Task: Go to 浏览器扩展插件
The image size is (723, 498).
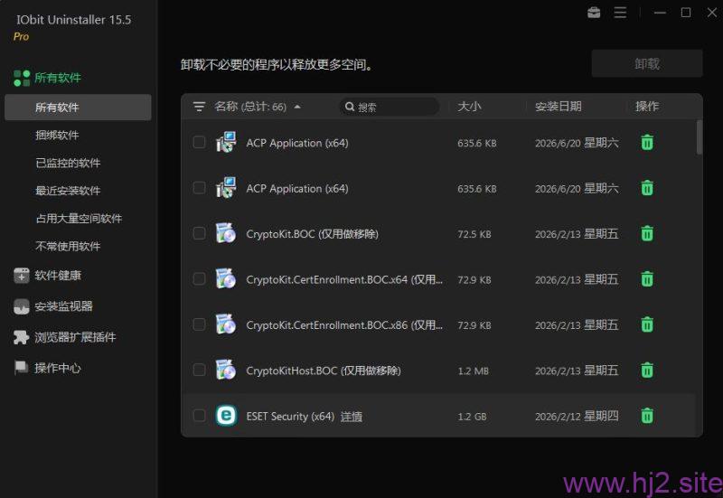Action: (x=75, y=337)
